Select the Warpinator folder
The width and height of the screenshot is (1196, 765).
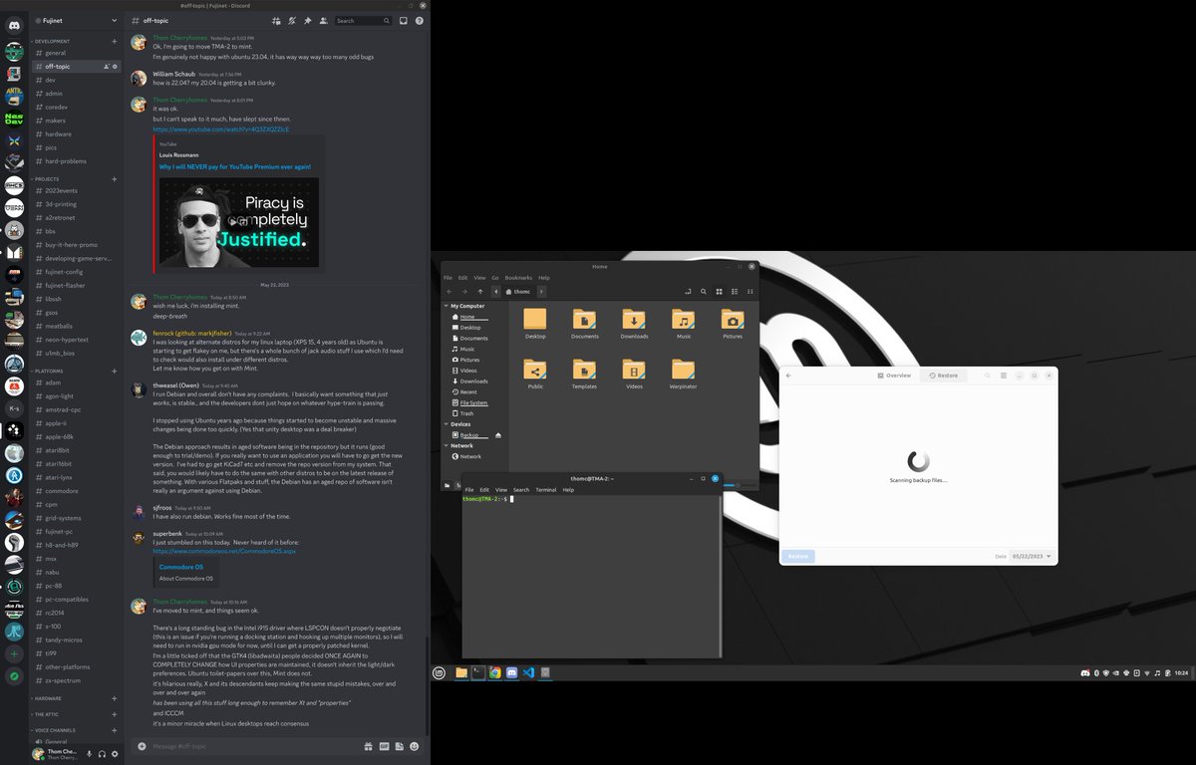(683, 374)
